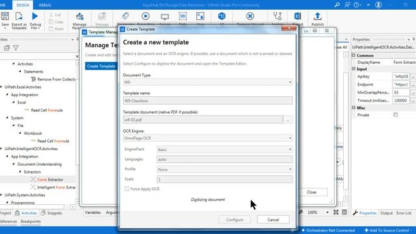Open the Breakpoints tab
This screenshot has width=416, height=234.
click(x=31, y=221)
